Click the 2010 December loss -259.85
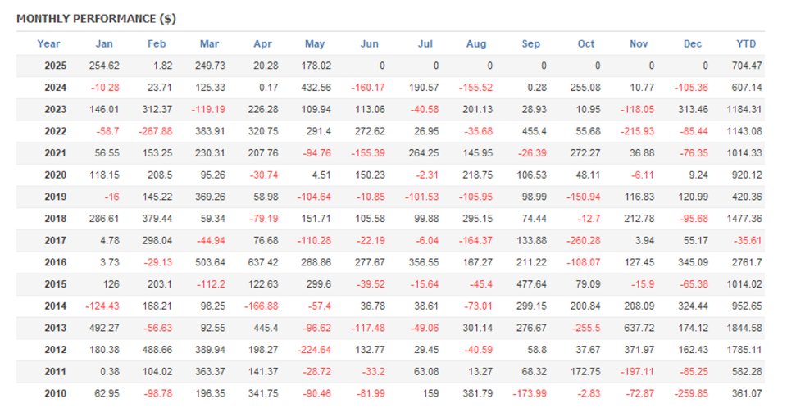The width and height of the screenshot is (787, 408). tap(693, 392)
